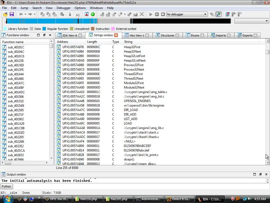The width and height of the screenshot is (270, 203).
Task: Click the Python console button
Action: coord(6,186)
